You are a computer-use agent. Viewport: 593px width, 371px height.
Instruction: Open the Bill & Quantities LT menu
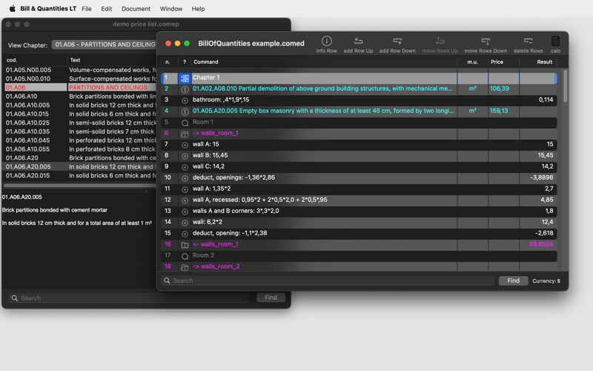(x=48, y=8)
